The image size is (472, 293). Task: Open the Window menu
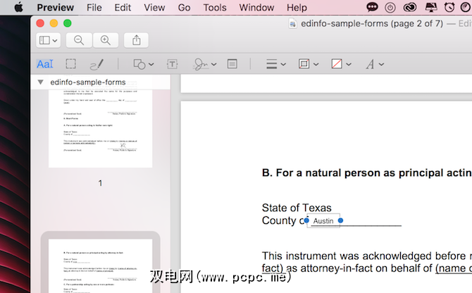(x=256, y=8)
